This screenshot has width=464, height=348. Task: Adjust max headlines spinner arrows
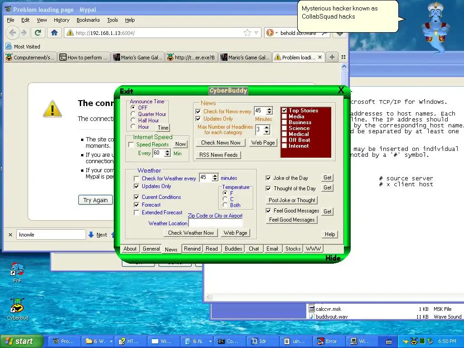[x=266, y=130]
